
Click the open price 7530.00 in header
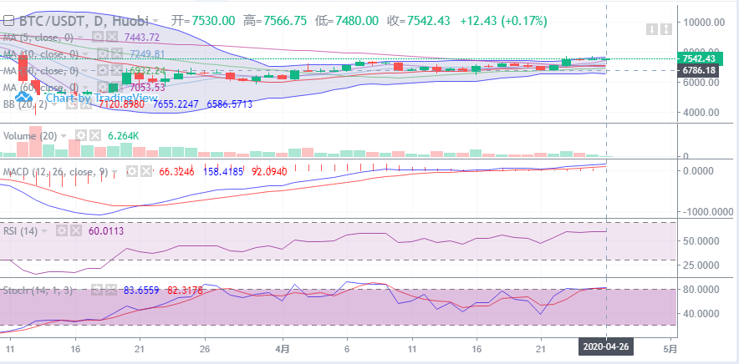pos(212,21)
